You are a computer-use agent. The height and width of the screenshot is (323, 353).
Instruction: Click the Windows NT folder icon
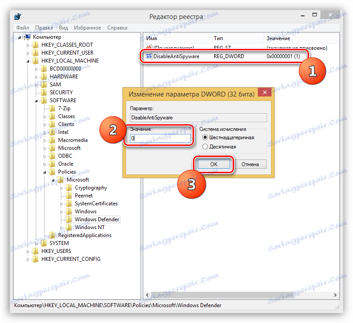pos(69,227)
